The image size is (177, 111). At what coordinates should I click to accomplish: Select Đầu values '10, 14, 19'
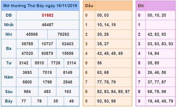pyautogui.click(x=106, y=25)
